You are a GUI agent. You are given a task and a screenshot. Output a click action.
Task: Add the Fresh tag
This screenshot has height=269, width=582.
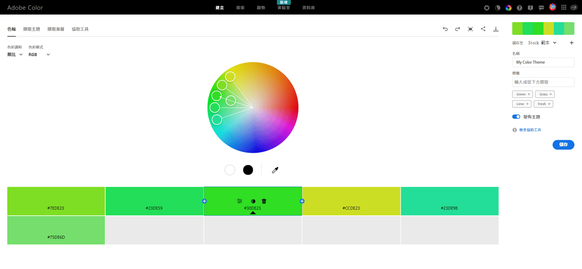(543, 104)
